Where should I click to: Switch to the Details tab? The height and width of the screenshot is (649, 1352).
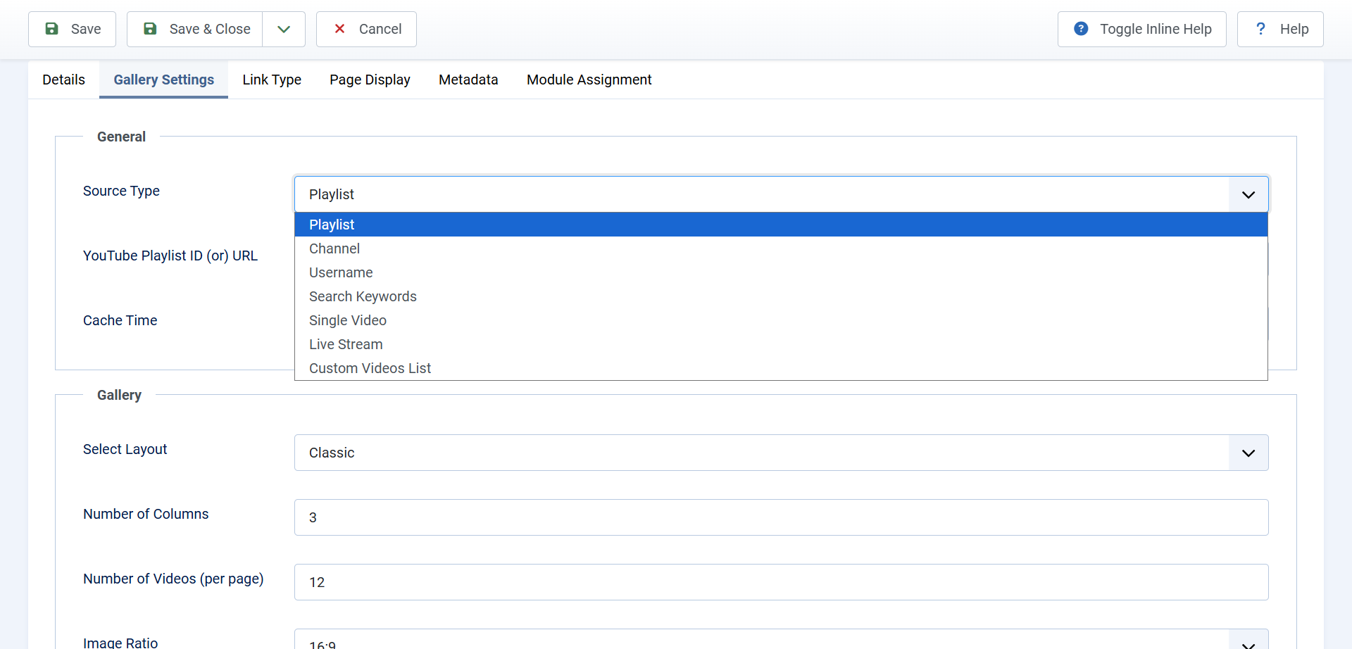63,80
